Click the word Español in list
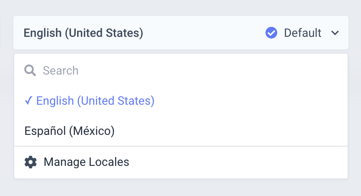This screenshot has width=361, height=196. click(45, 131)
